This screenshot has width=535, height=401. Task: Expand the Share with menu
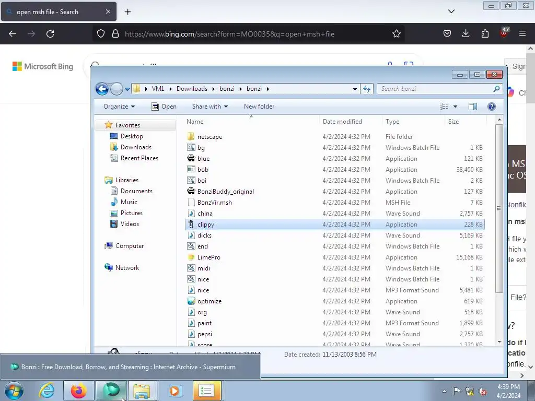coord(210,107)
